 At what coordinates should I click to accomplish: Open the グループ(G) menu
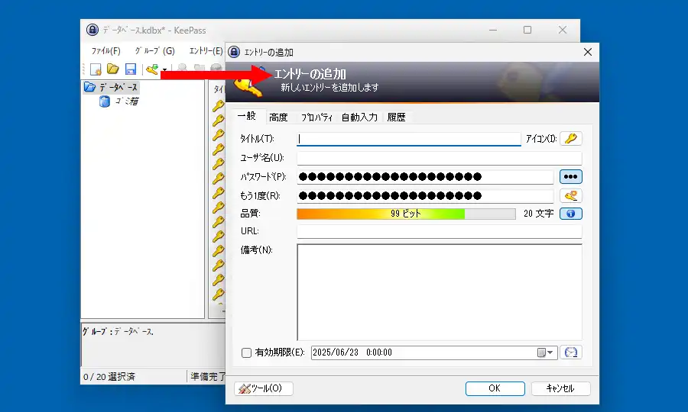point(154,51)
